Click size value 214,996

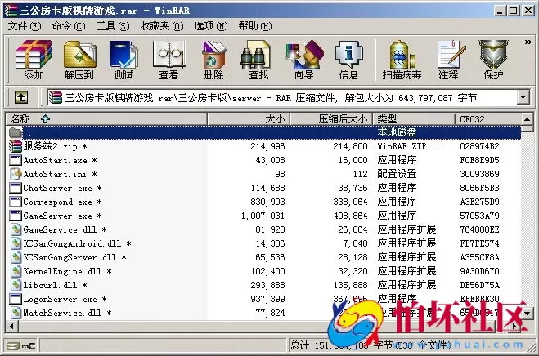coord(267,147)
